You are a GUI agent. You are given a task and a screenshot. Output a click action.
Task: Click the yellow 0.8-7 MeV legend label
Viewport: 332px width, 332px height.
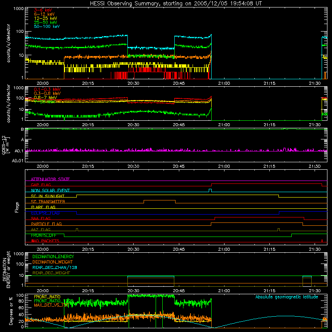point(45,98)
